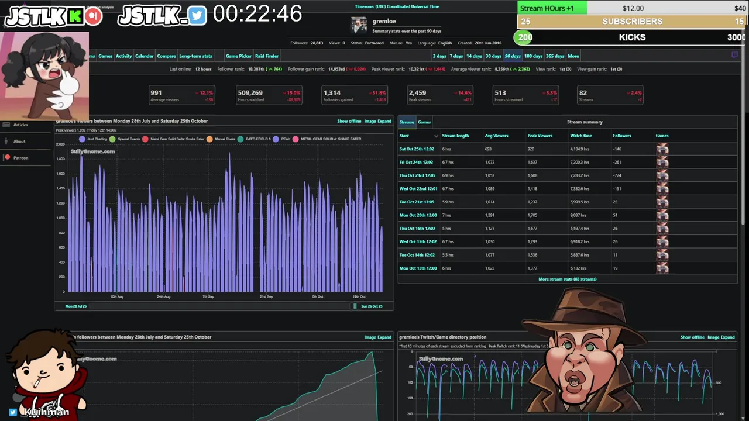Click the 509,269 Hours watched card
749x421 pixels.
tap(269, 95)
